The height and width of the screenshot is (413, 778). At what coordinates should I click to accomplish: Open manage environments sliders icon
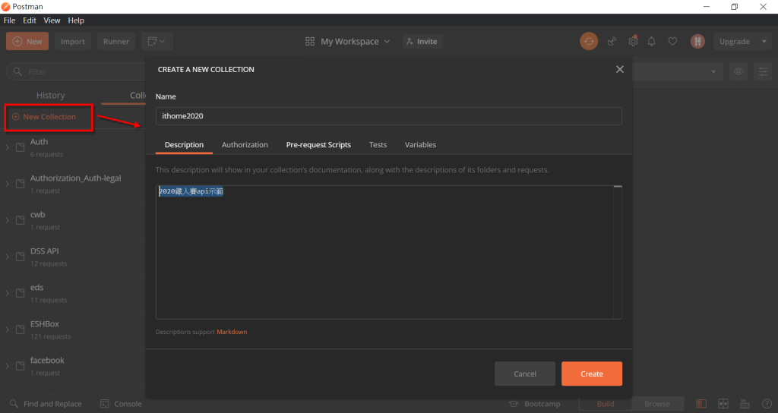[763, 71]
